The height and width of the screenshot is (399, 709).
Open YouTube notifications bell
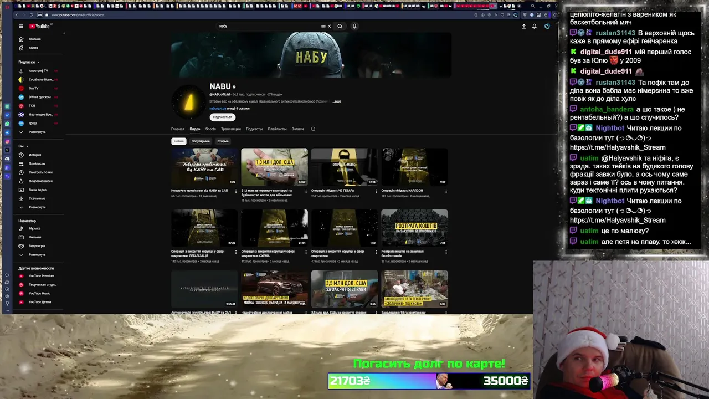[x=535, y=26]
